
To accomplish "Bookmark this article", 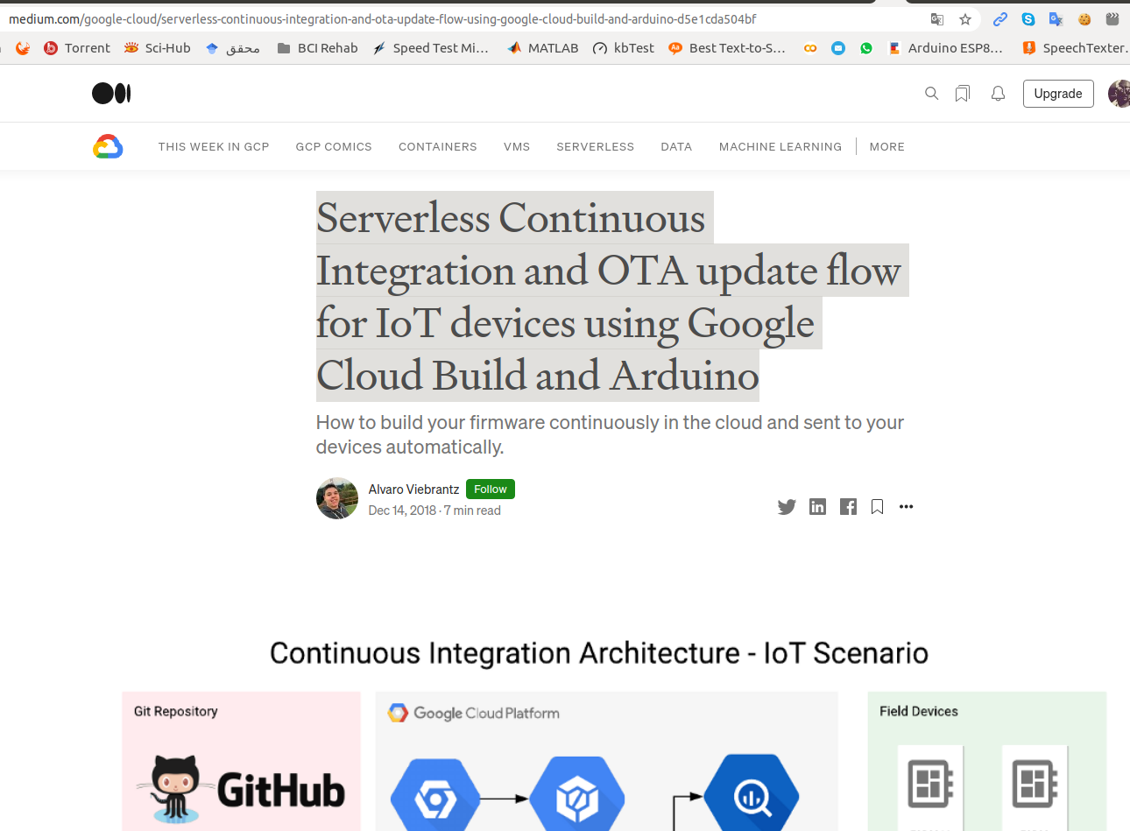I will pos(877,507).
